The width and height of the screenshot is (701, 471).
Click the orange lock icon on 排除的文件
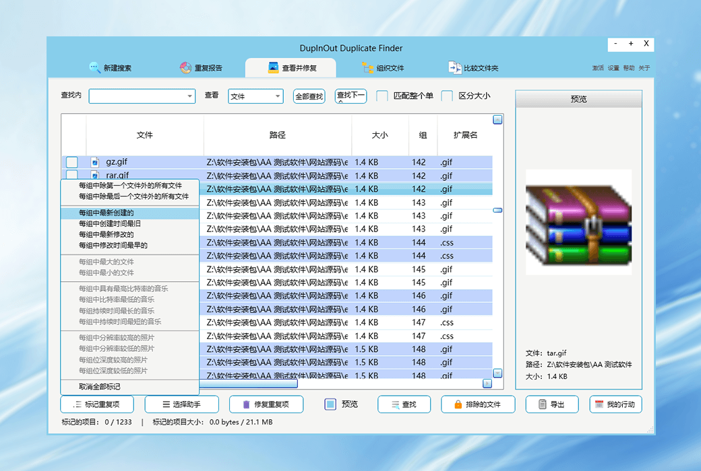458,404
